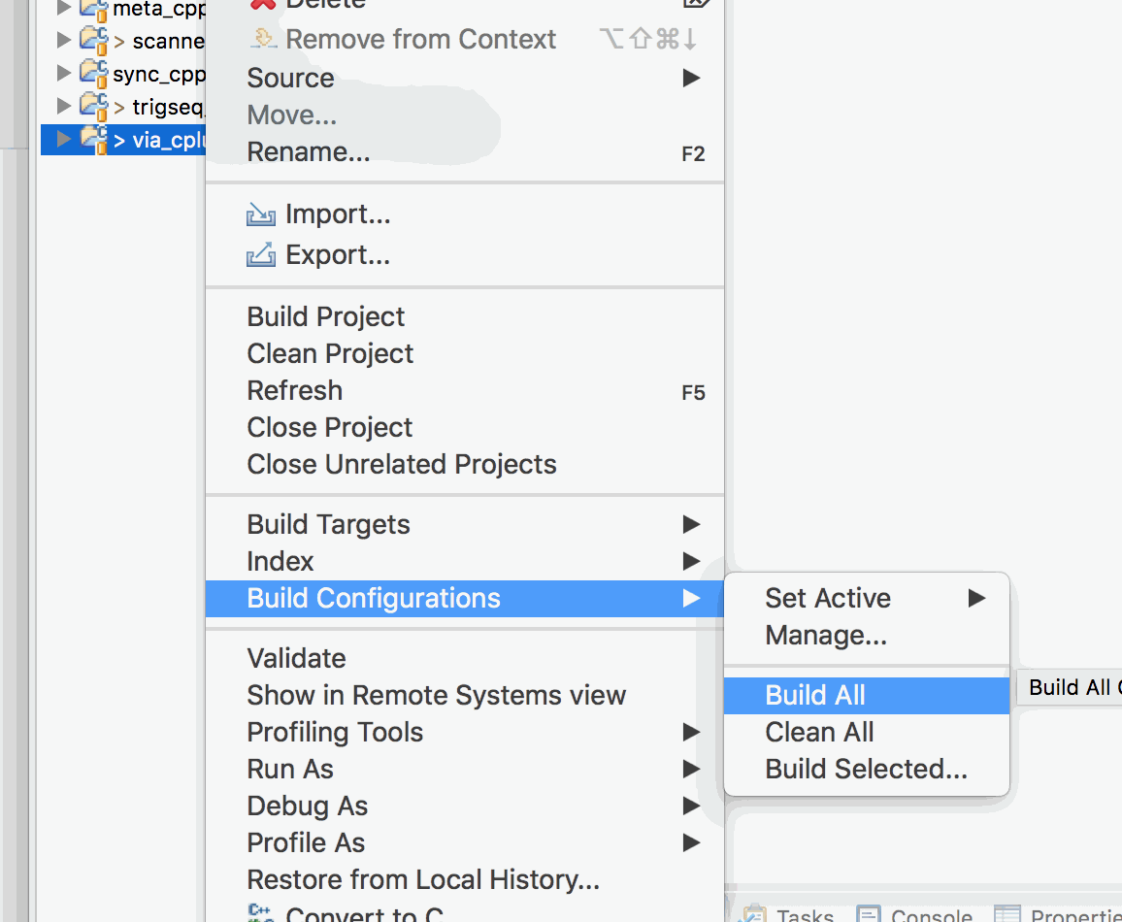The image size is (1122, 922).
Task: Click the Tasks clipboard icon at bottom
Action: [x=755, y=913]
